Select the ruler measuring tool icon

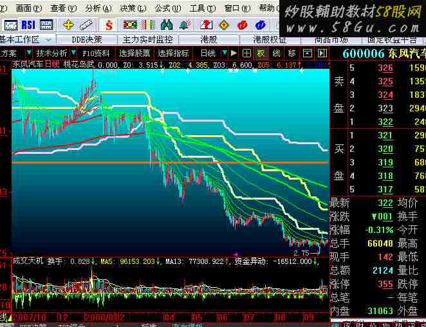pos(86,25)
